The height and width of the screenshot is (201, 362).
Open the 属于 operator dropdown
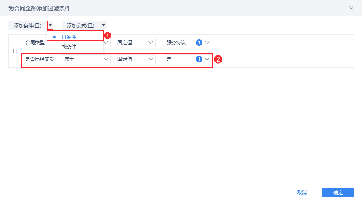click(x=86, y=59)
